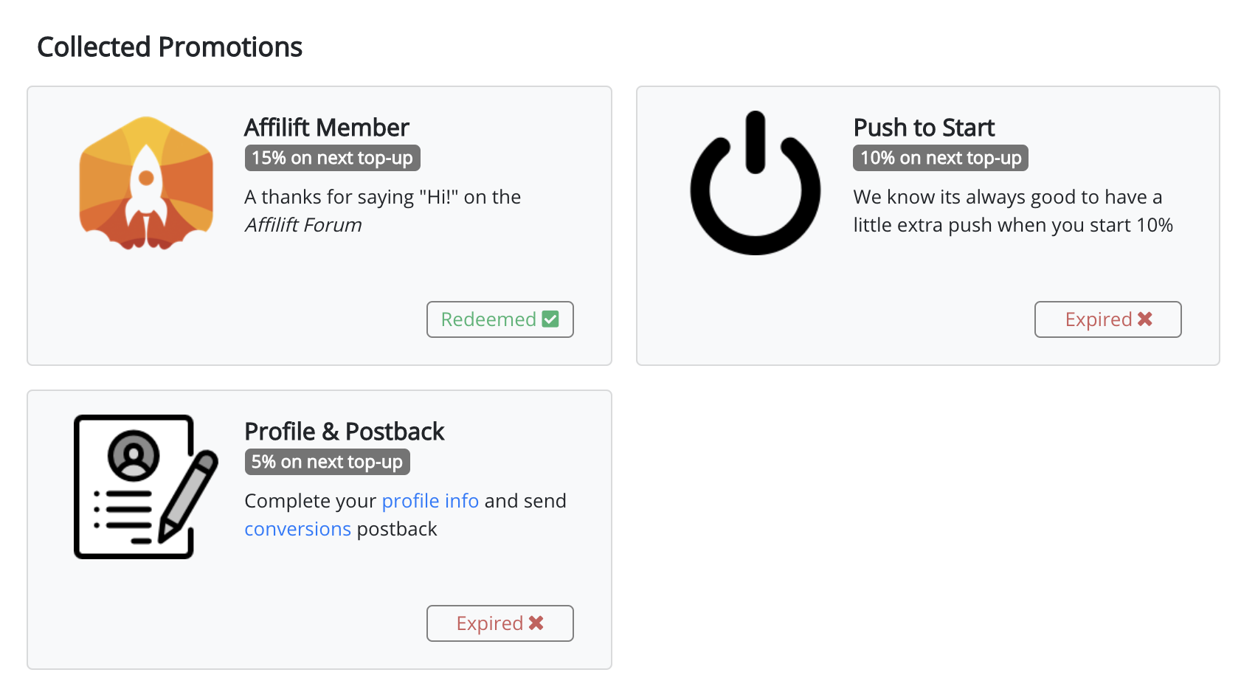1241x692 pixels.
Task: Click the profile document pencil icon
Action: click(x=146, y=487)
